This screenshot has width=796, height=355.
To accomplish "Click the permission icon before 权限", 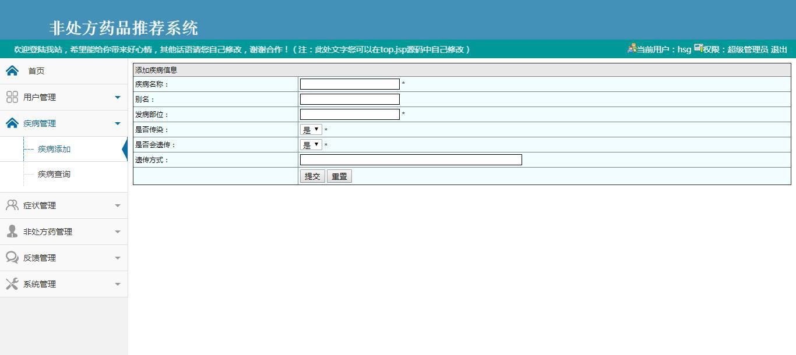I will [698, 48].
